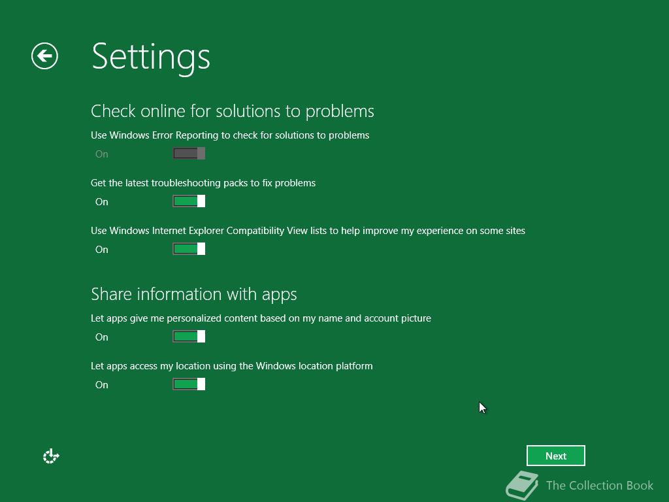Click the 'On' label for location platform
The height and width of the screenshot is (502, 669).
(x=101, y=385)
